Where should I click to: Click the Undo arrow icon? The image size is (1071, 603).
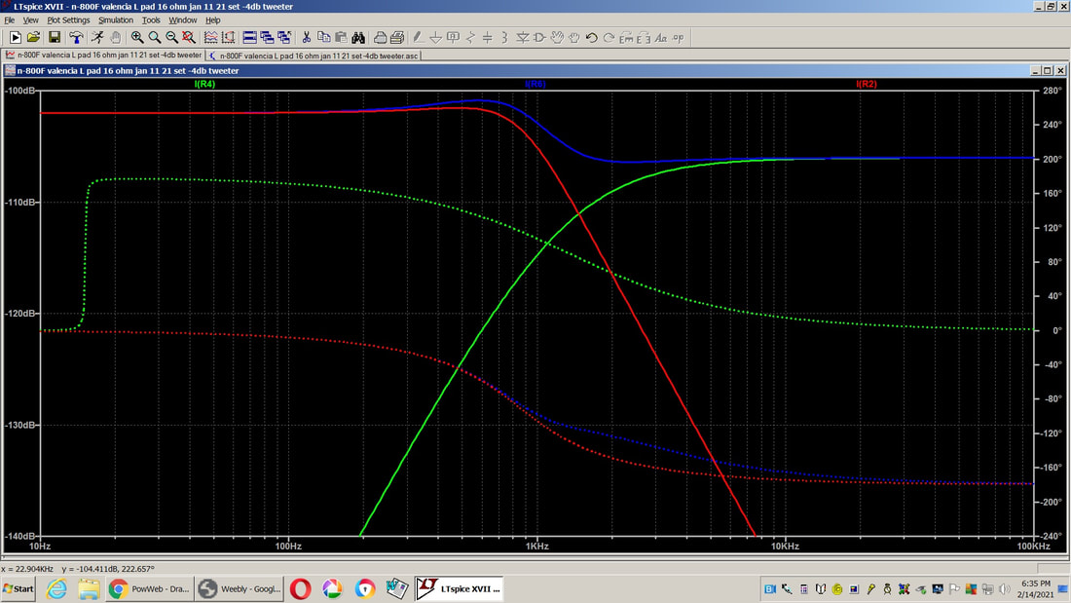[x=592, y=38]
